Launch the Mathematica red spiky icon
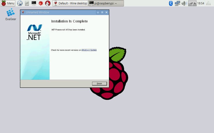This screenshot has width=214, height=133. coord(41,3)
